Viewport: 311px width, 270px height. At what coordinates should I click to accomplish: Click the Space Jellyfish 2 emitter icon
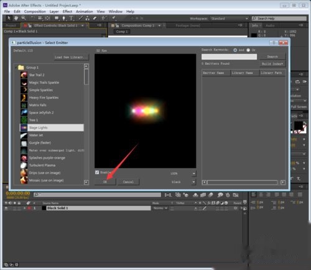point(24,113)
